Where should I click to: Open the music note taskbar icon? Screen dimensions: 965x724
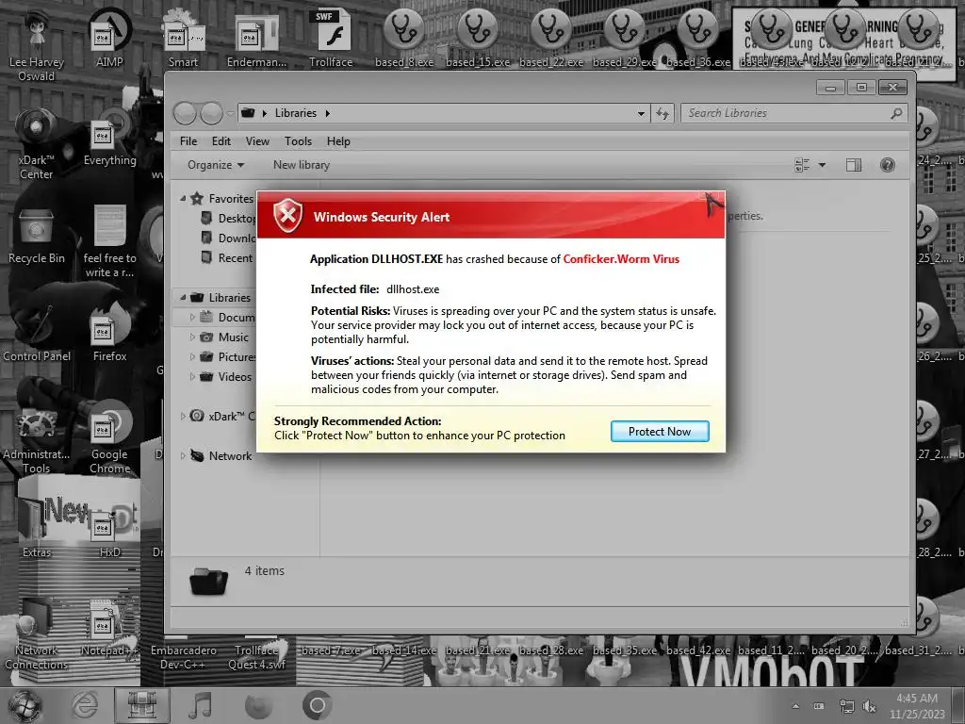click(200, 706)
